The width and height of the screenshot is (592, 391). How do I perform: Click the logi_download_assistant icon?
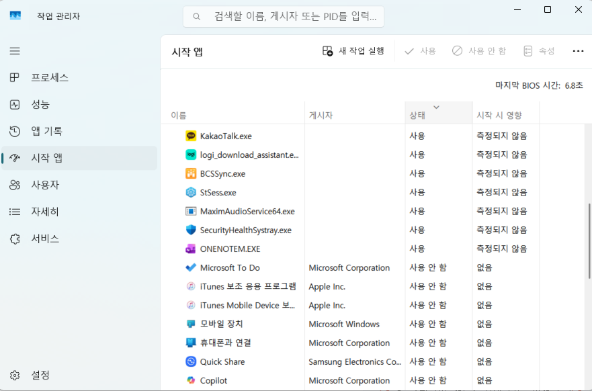point(191,155)
